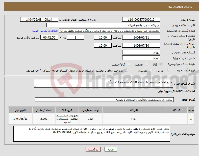Click the response deadline time 10:00
The width and height of the screenshot is (199, 156).
103,38
